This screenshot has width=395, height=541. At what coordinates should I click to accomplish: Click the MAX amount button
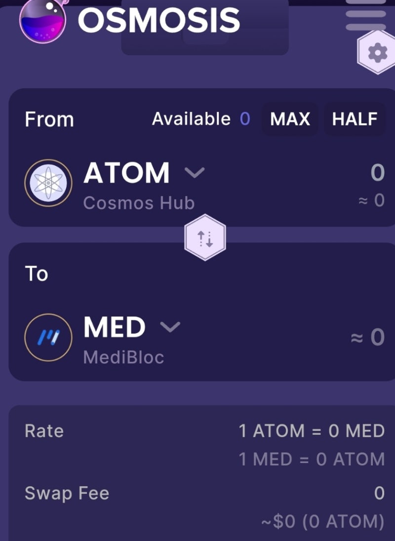(290, 119)
